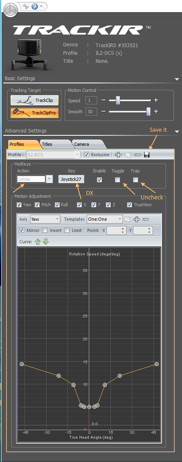Collapse the Basic Settings section arrow

point(177,79)
